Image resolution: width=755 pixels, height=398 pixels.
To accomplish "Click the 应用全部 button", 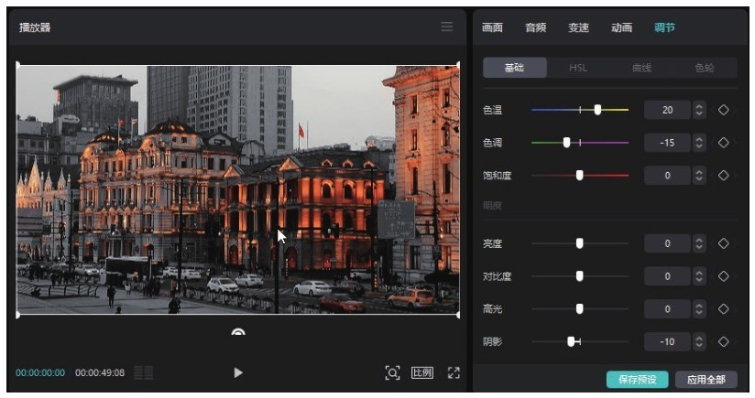I will pyautogui.click(x=706, y=380).
